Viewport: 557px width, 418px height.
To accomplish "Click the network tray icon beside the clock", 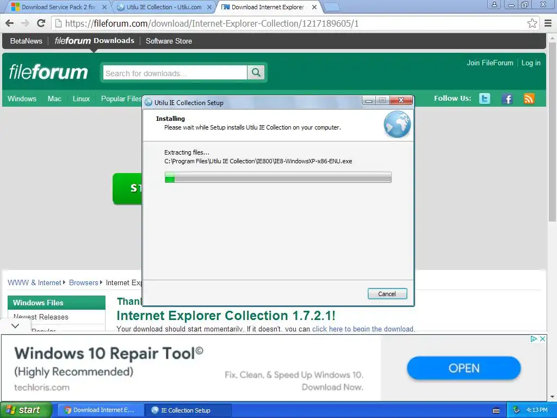I will pyautogui.click(x=516, y=410).
